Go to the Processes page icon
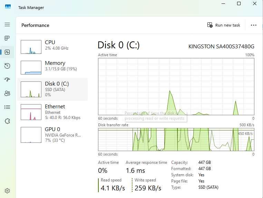 pyautogui.click(x=7, y=38)
